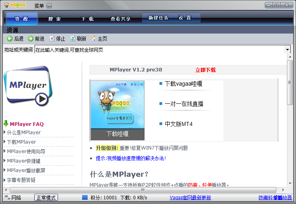Image resolution: width=296 pixels, height=204 pixels.
Task: Reload page with the 刷新 icon
Action: (73, 39)
